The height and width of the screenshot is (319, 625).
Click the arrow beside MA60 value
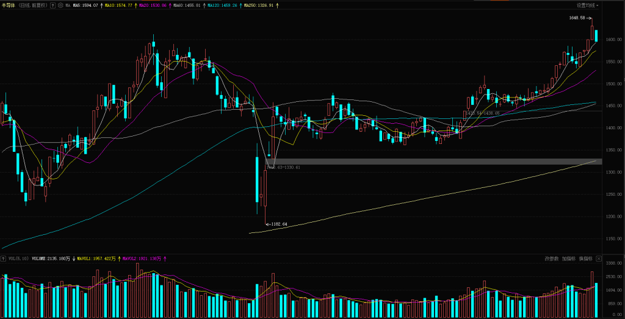[x=204, y=5]
